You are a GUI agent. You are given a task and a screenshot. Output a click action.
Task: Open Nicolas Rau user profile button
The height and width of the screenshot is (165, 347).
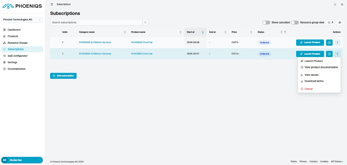(22, 160)
